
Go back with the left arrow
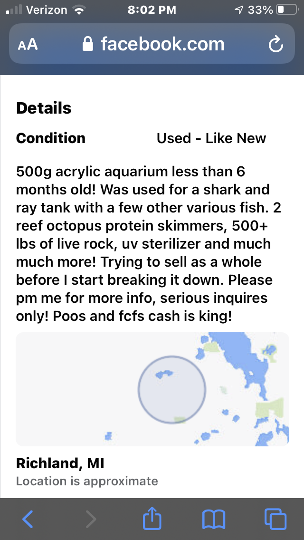pos(28,519)
